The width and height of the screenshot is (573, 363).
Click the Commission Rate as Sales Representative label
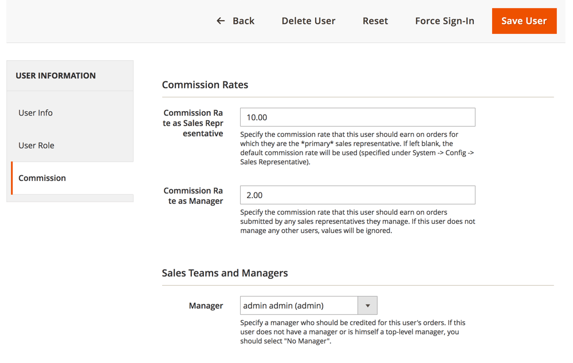(193, 123)
